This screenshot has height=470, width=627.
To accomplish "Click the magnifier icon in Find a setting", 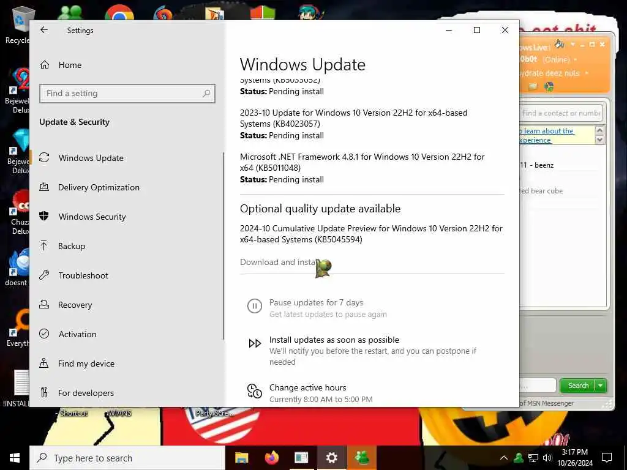I will 206,94.
